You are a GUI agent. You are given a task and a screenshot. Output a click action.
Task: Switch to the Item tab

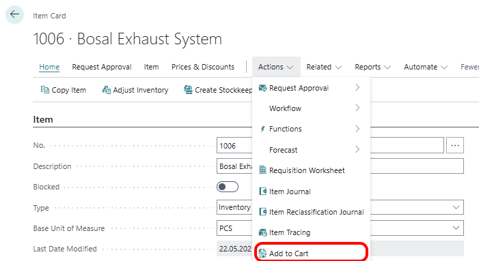click(151, 67)
